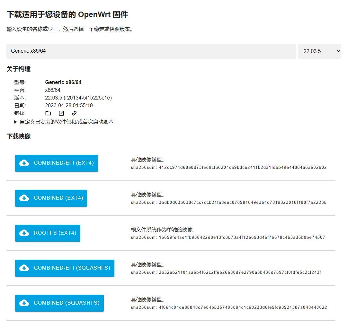348x321 pixels.
Task: Click sha256sum starting with 412dc974
Action: tap(228, 167)
